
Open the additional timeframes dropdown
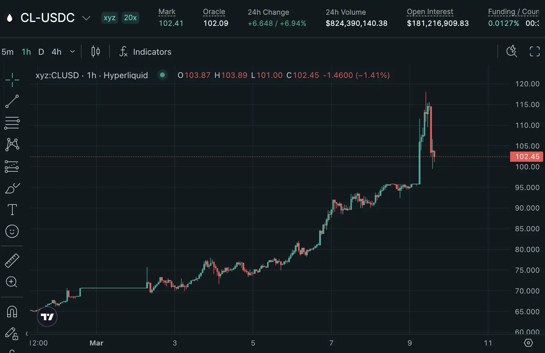tap(72, 52)
